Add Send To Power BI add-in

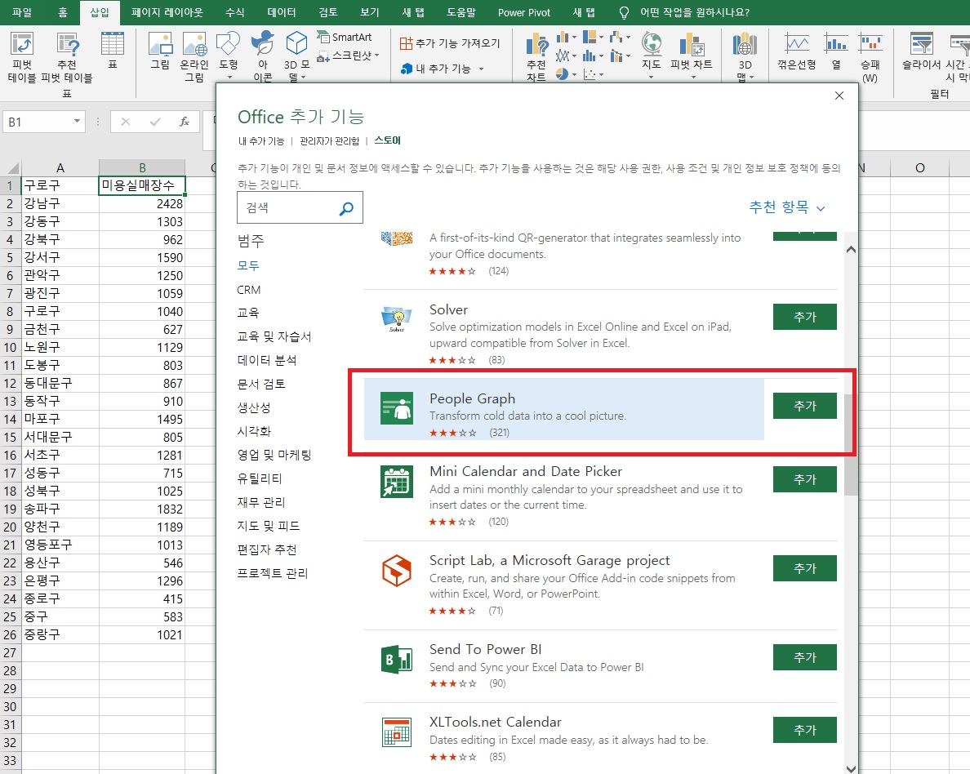click(805, 657)
